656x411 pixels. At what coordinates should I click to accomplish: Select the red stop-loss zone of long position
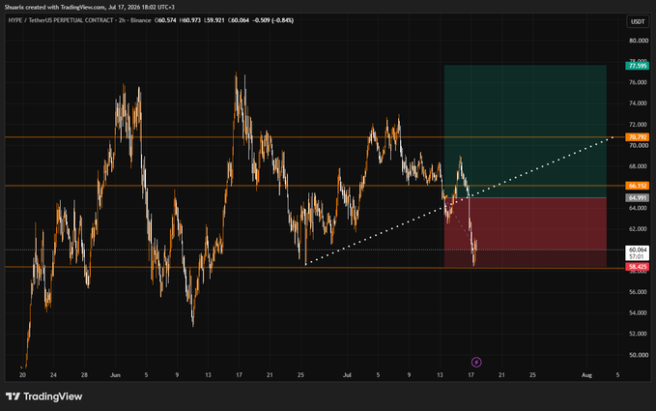525,232
